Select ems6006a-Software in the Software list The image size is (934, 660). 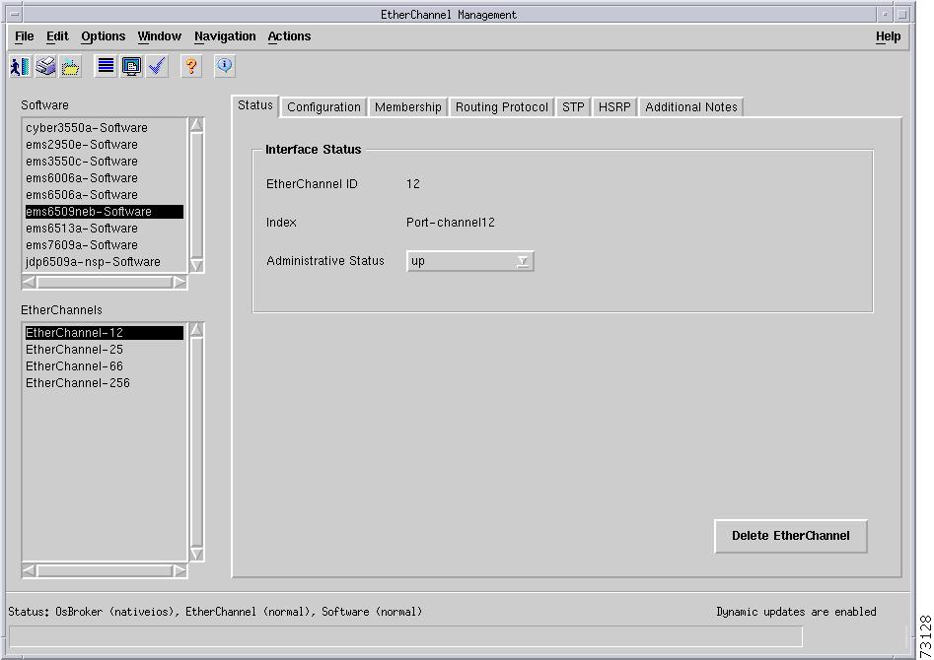coord(105,178)
